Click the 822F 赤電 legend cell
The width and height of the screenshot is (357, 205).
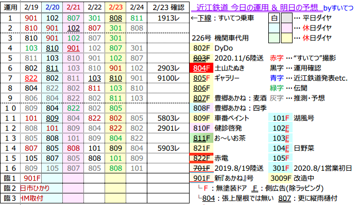tap(202, 158)
